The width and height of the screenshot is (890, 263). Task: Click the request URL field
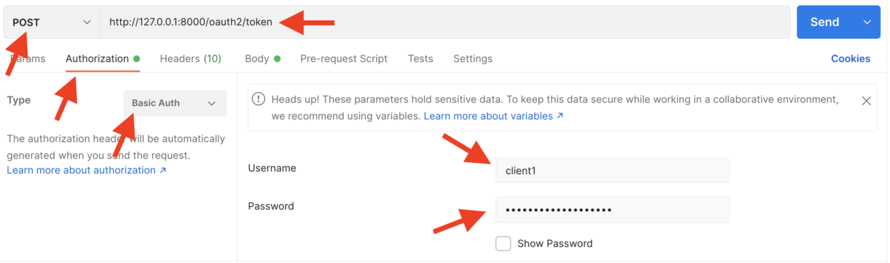click(x=445, y=22)
